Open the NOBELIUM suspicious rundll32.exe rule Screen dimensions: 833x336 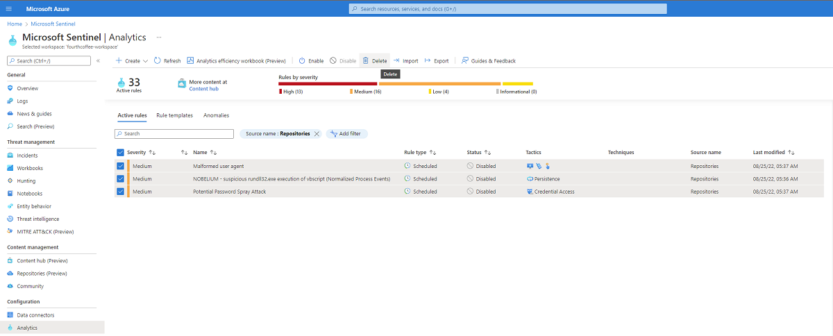click(292, 178)
